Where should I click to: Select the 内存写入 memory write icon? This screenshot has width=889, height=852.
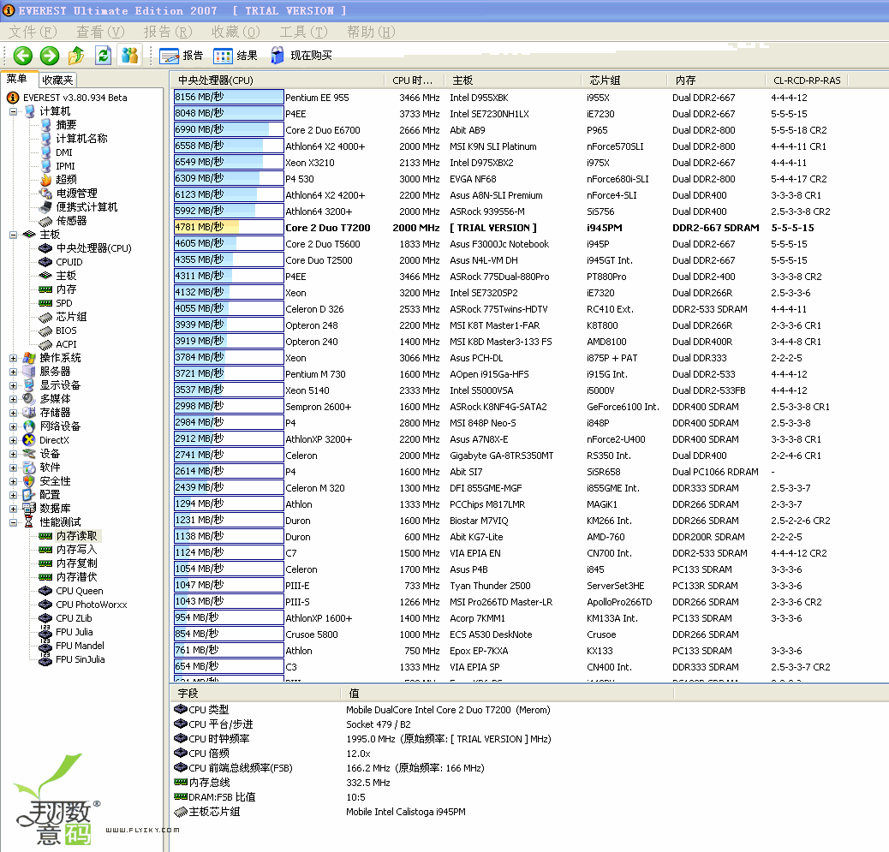click(x=45, y=550)
